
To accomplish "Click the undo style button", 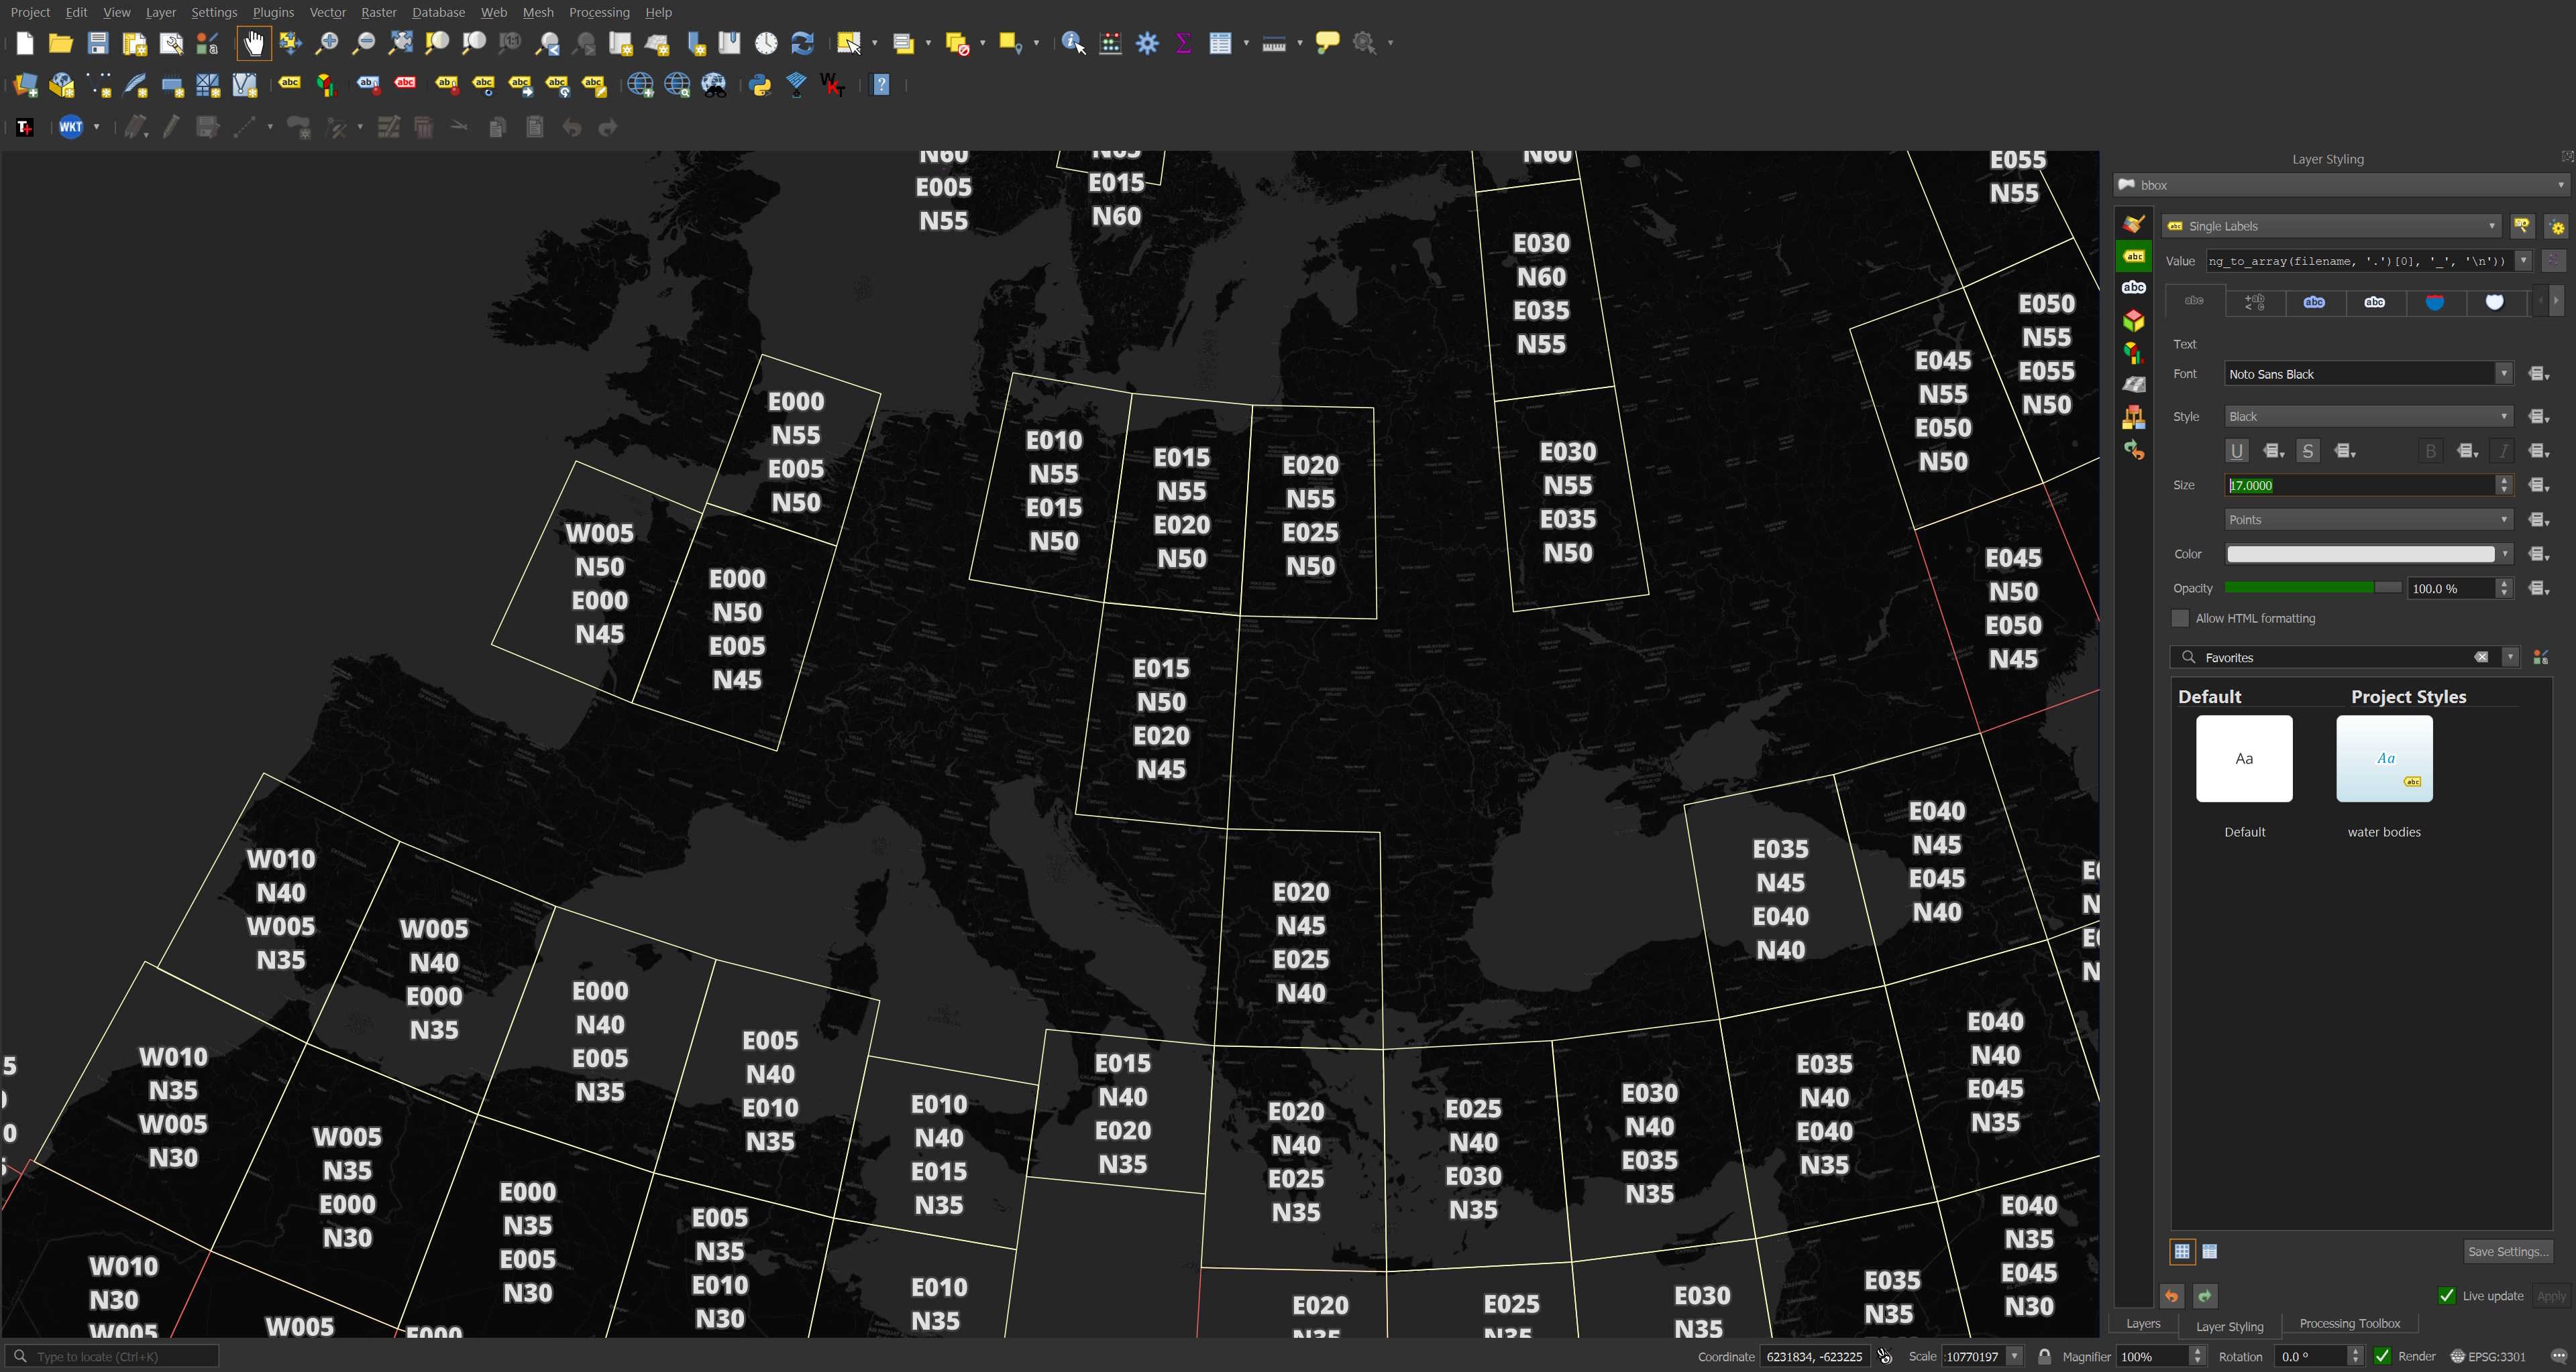I will point(2171,1296).
